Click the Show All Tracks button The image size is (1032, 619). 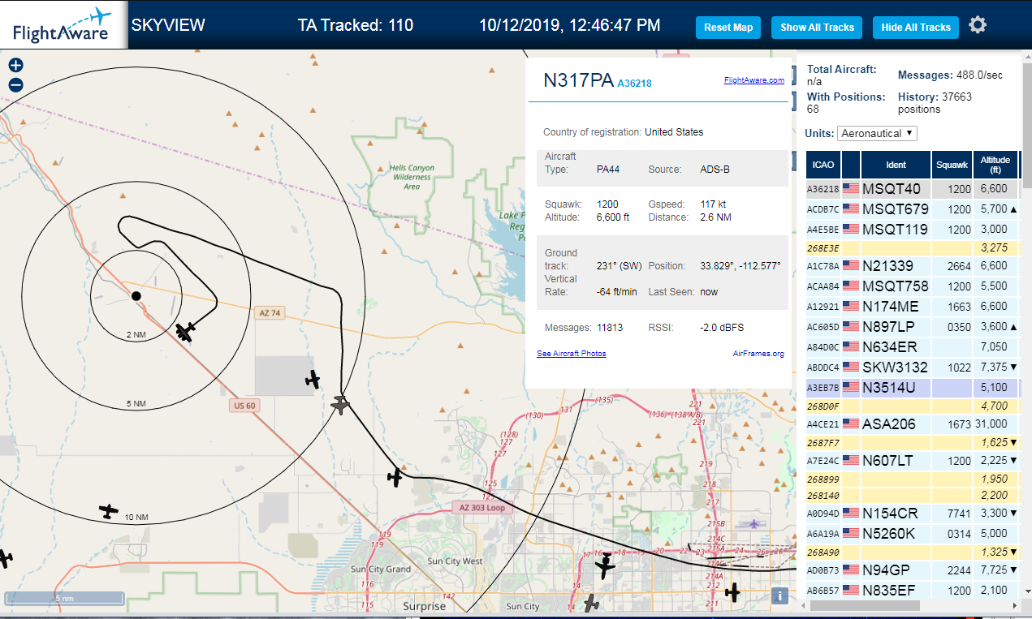tap(817, 27)
